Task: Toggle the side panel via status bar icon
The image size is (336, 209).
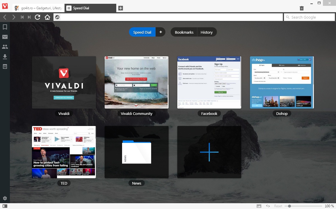Action: (x=5, y=206)
